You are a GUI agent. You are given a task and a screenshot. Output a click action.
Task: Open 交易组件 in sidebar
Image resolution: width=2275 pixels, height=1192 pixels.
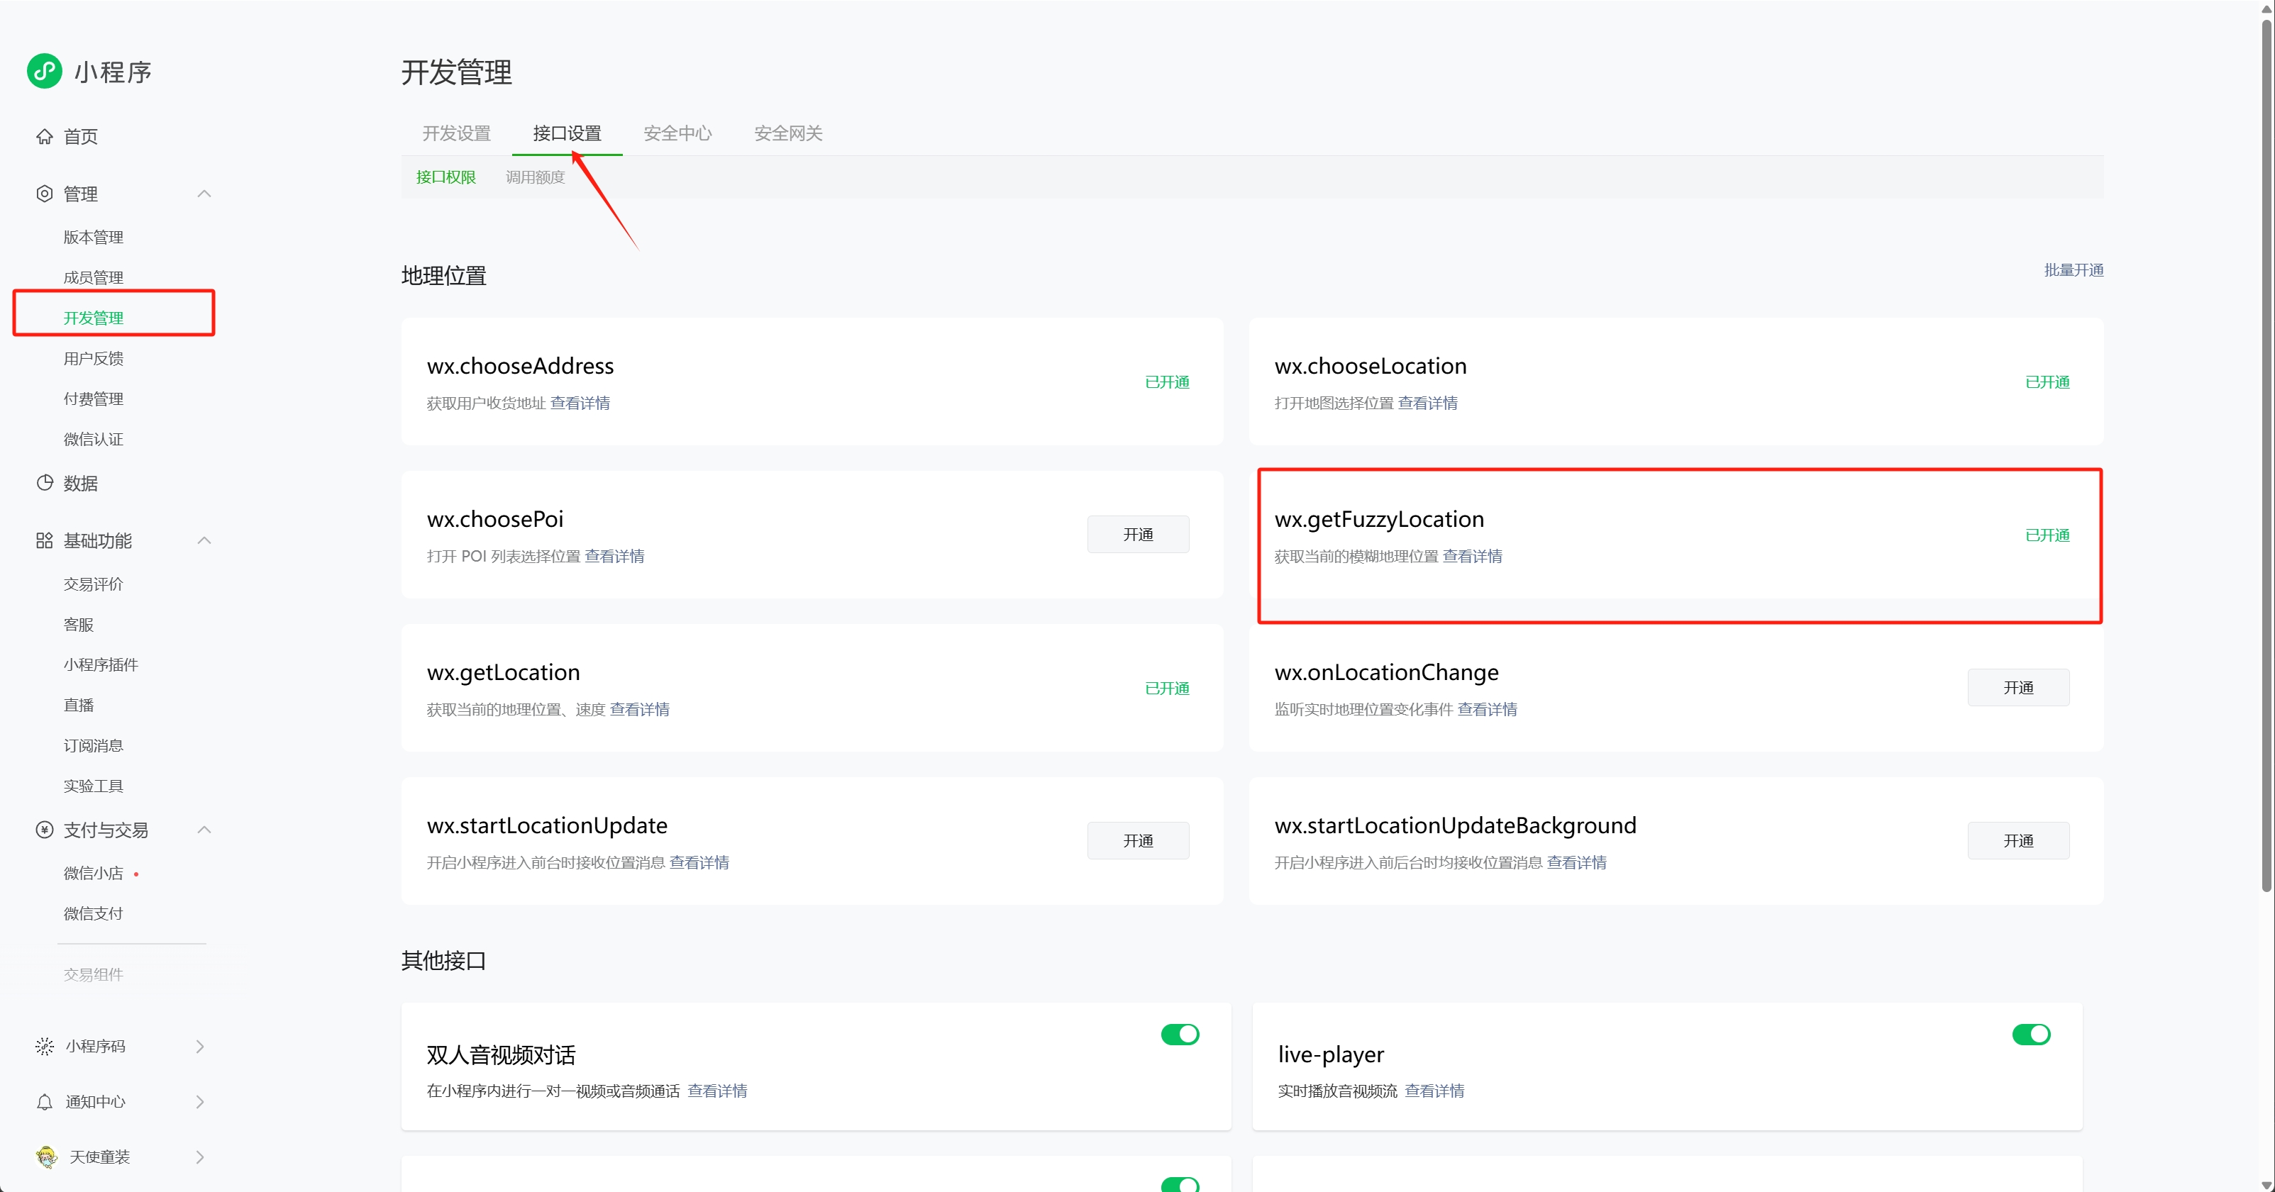[x=94, y=975]
